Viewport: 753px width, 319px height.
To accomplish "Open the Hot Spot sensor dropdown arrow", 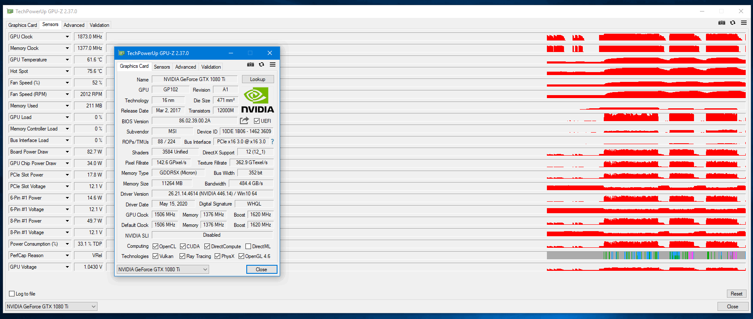I will click(67, 71).
